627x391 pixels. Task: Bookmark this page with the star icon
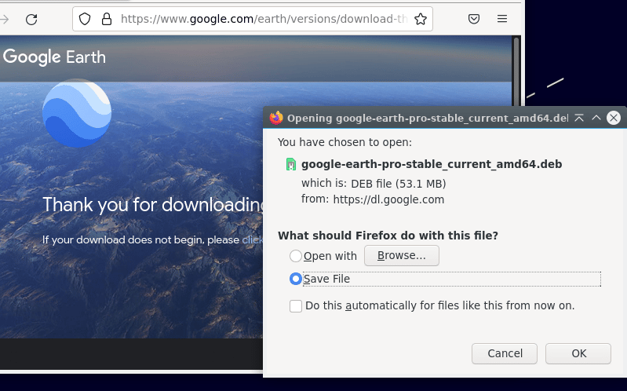point(421,19)
